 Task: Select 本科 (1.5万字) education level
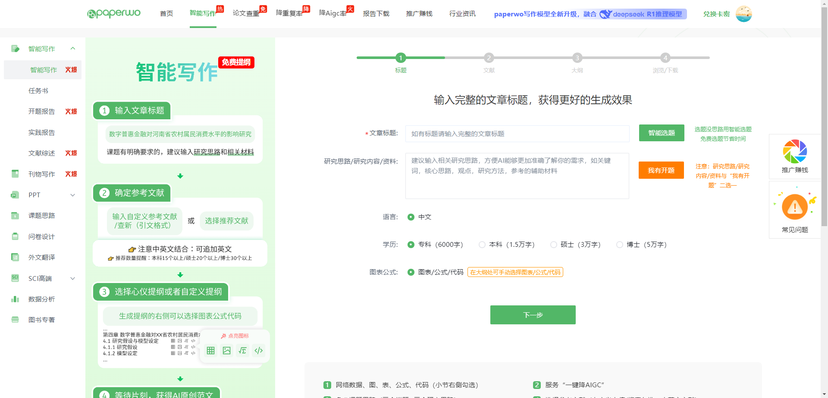coord(482,245)
